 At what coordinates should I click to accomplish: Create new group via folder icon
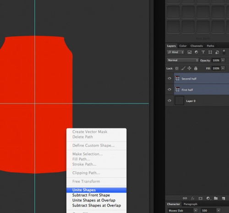[216, 198]
